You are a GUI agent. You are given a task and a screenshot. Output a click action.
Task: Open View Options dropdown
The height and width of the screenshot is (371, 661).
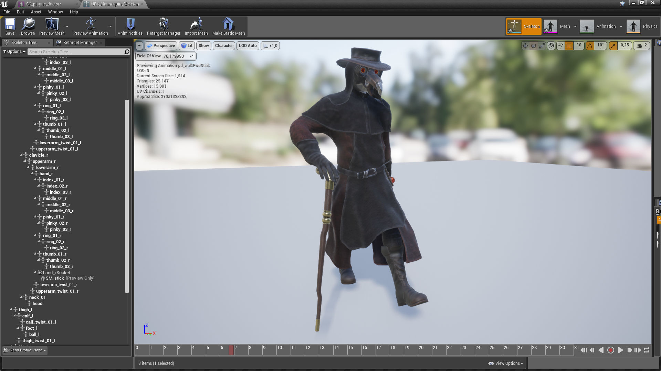(506, 363)
